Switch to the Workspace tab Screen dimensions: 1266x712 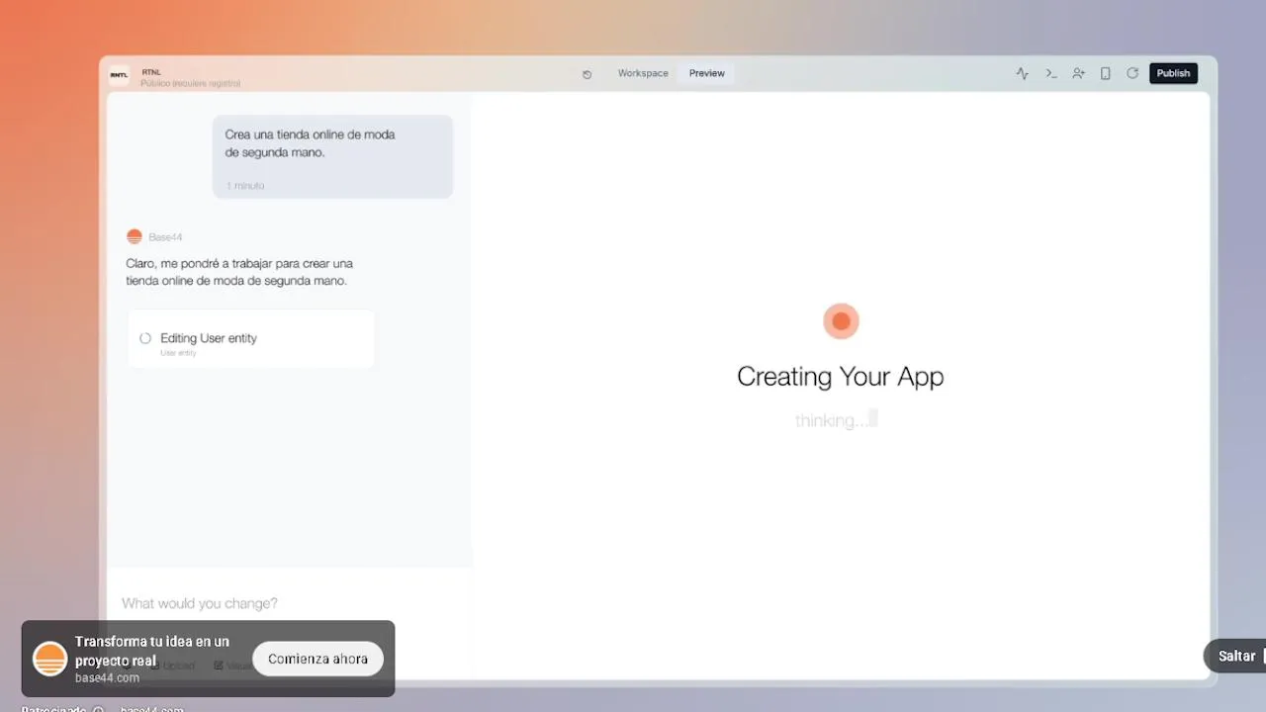coord(643,73)
